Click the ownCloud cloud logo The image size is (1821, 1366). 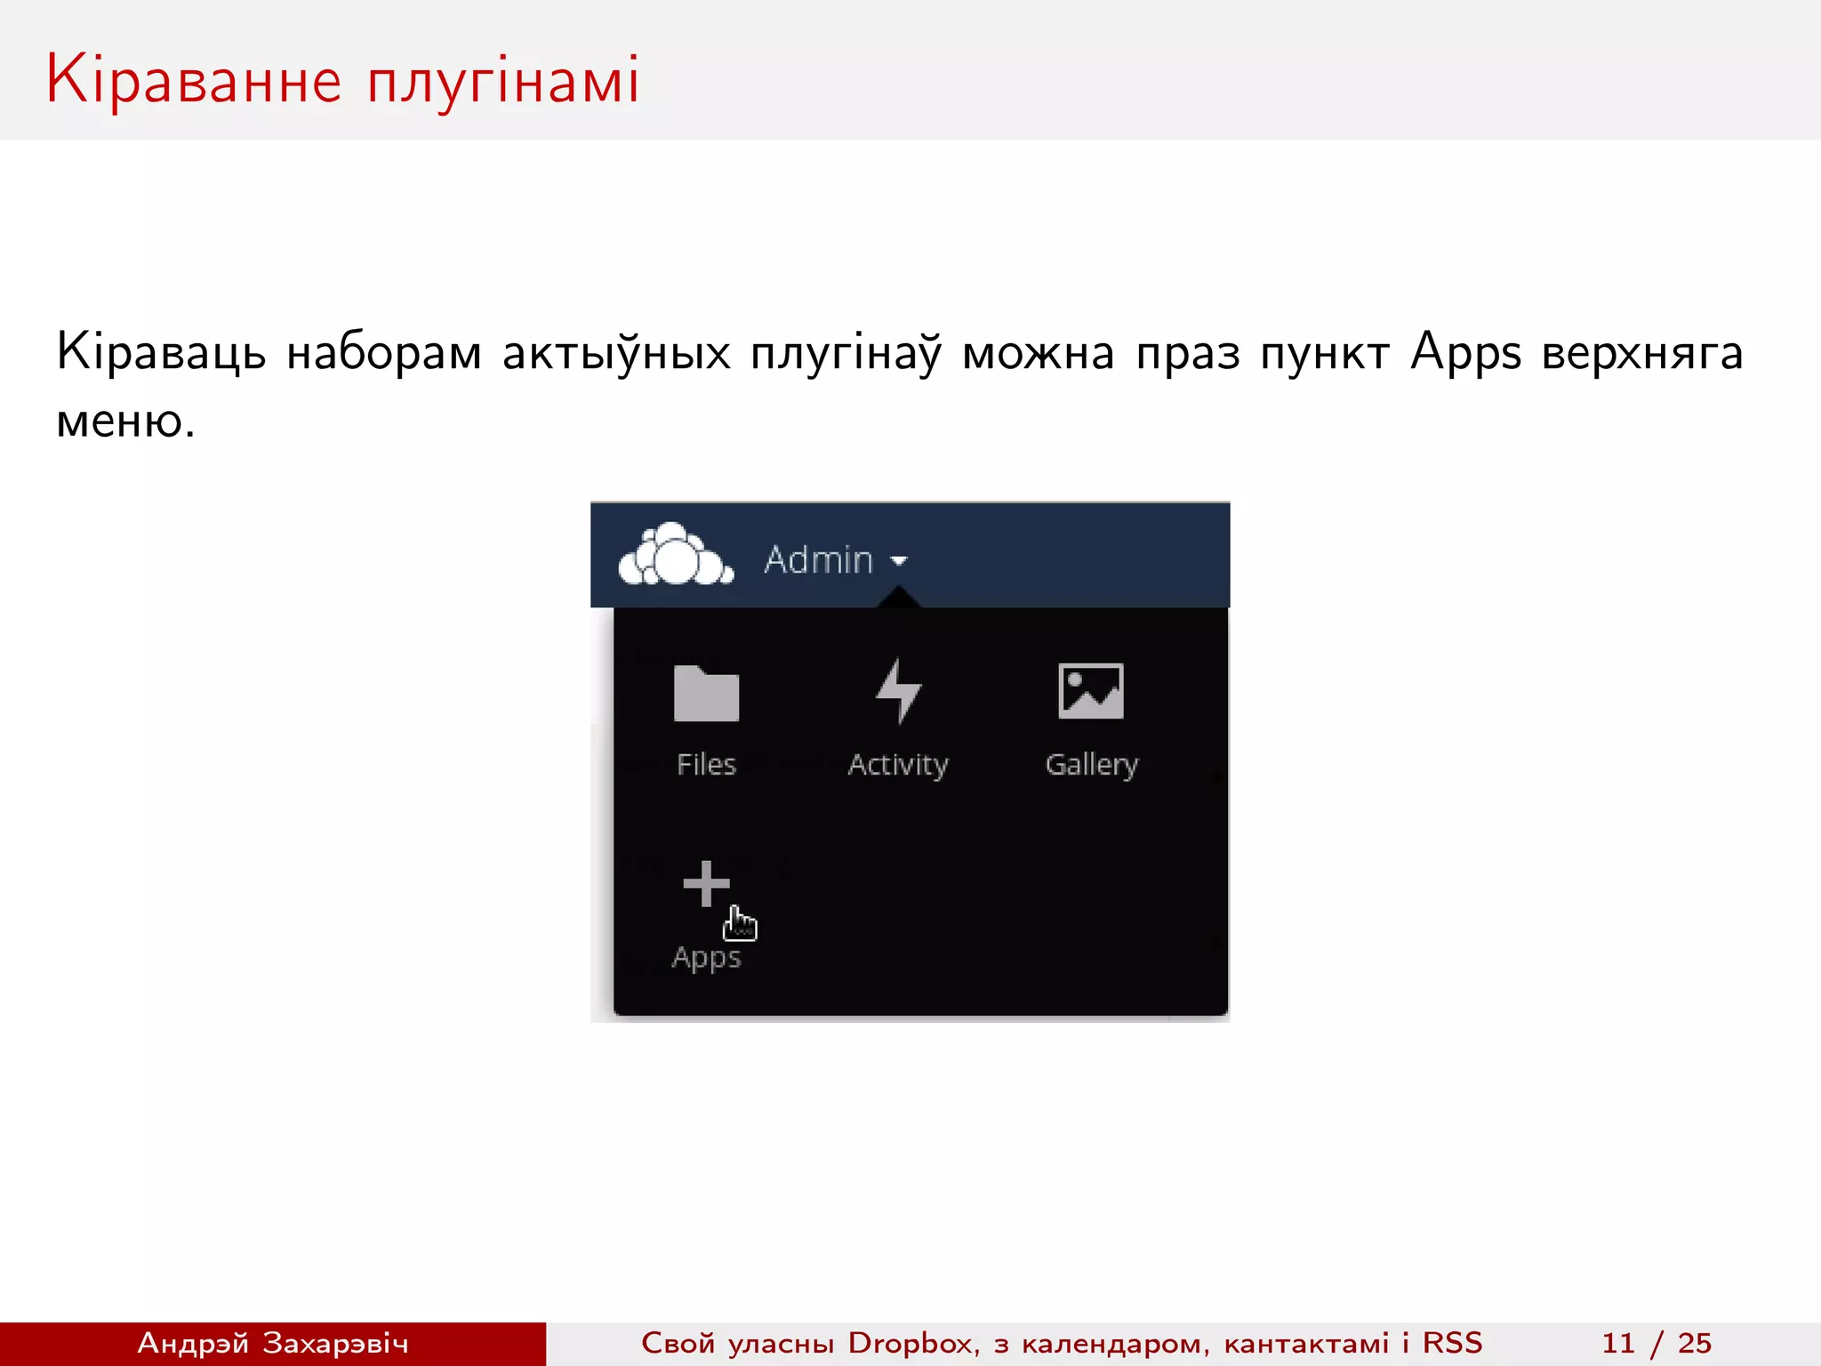pos(676,555)
